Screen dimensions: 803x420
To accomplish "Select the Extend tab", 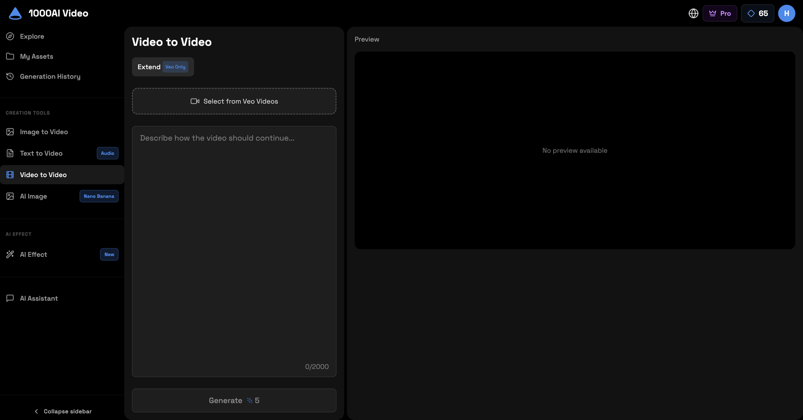I will (x=163, y=67).
